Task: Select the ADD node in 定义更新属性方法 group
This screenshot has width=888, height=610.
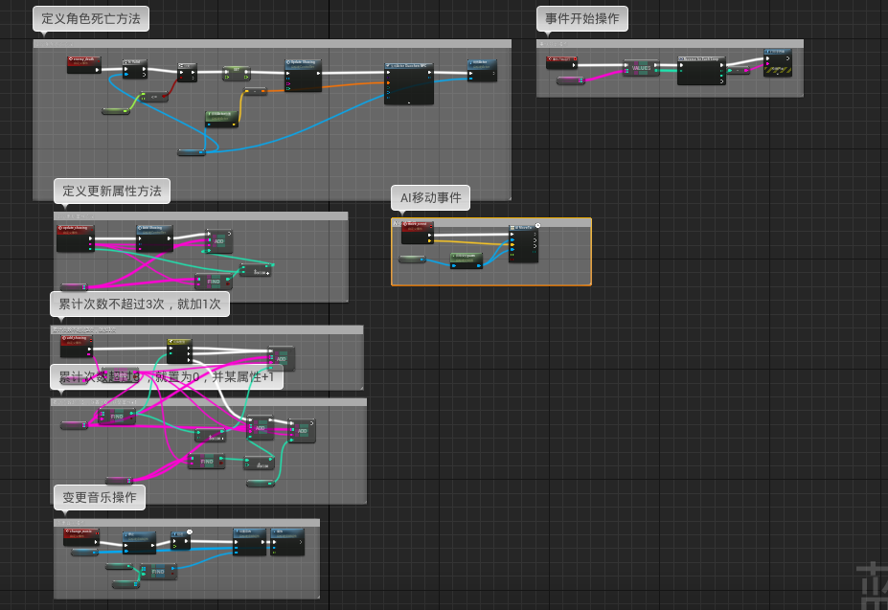Action: [218, 240]
